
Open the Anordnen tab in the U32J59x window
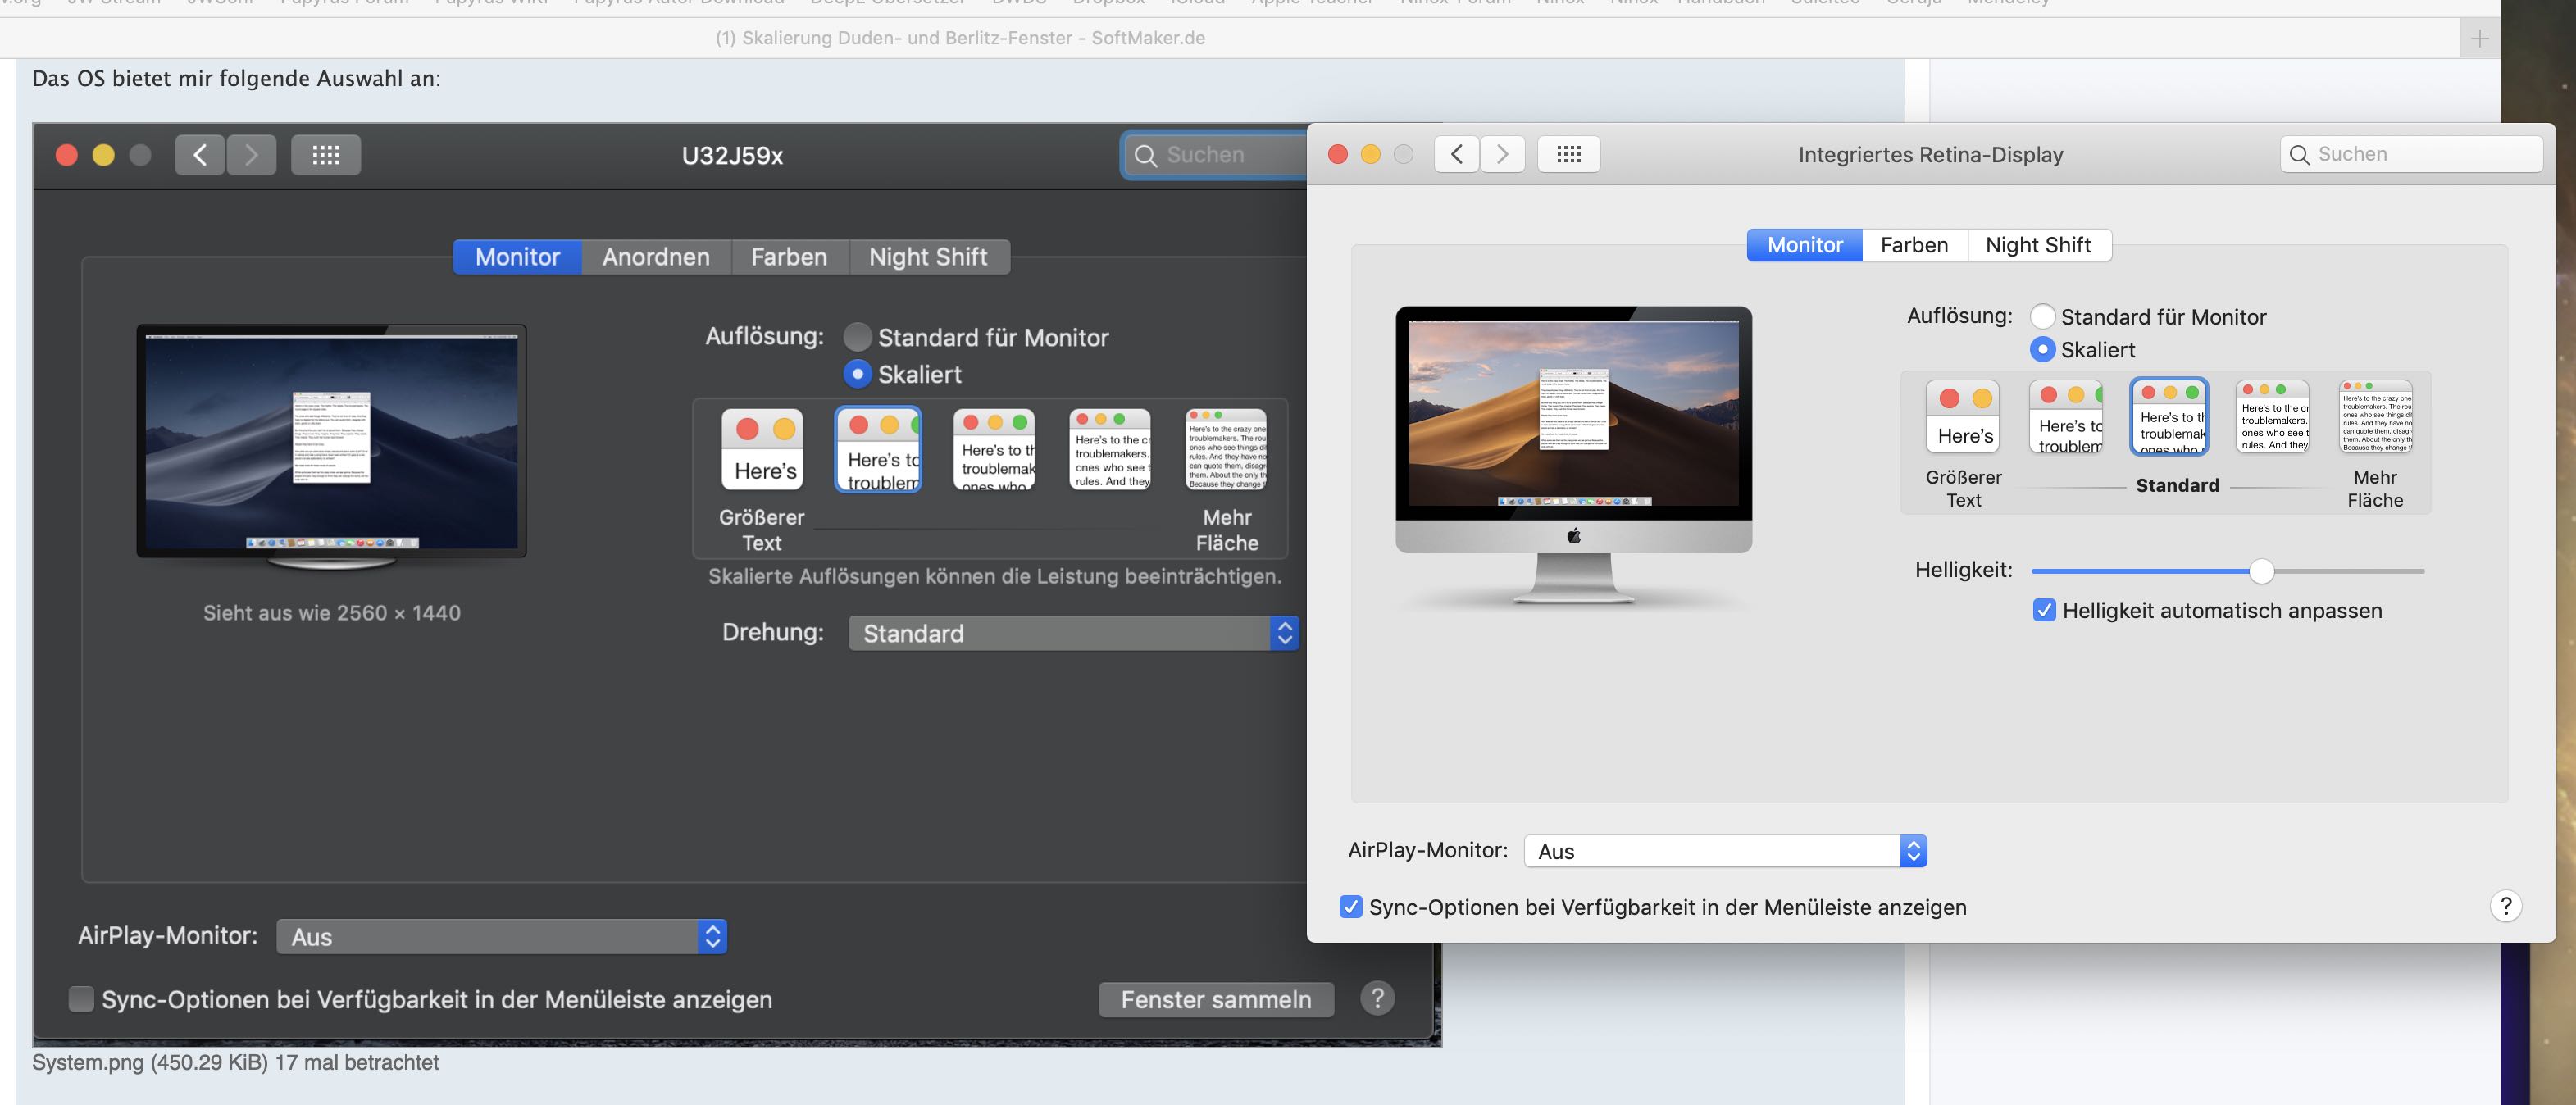click(656, 257)
